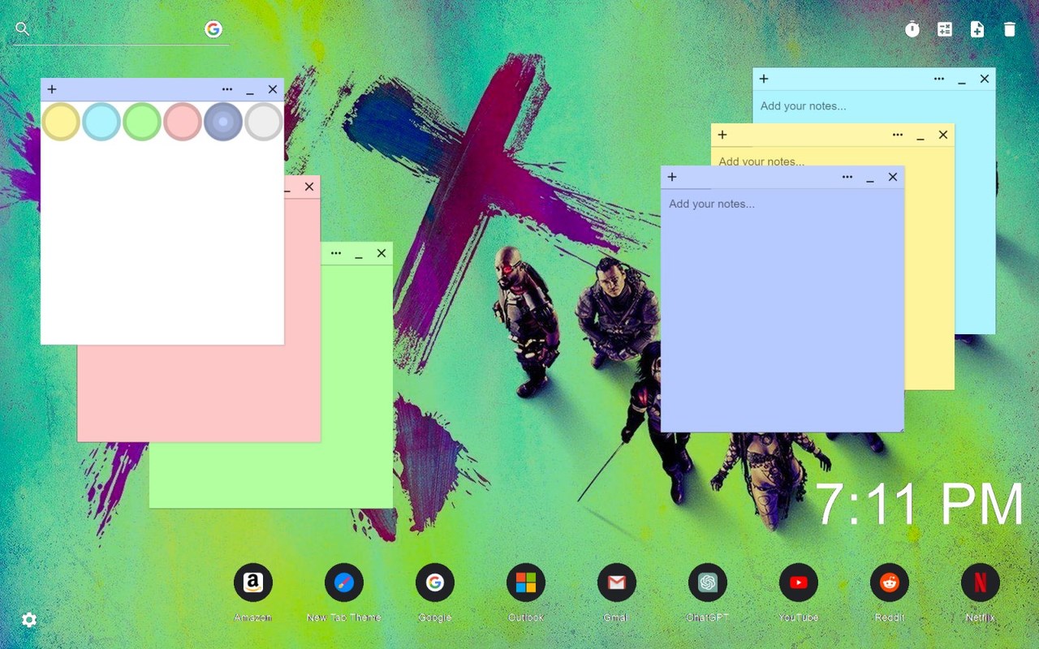1039x649 pixels.
Task: Click into the periwinkle note's text area
Action: (782, 310)
